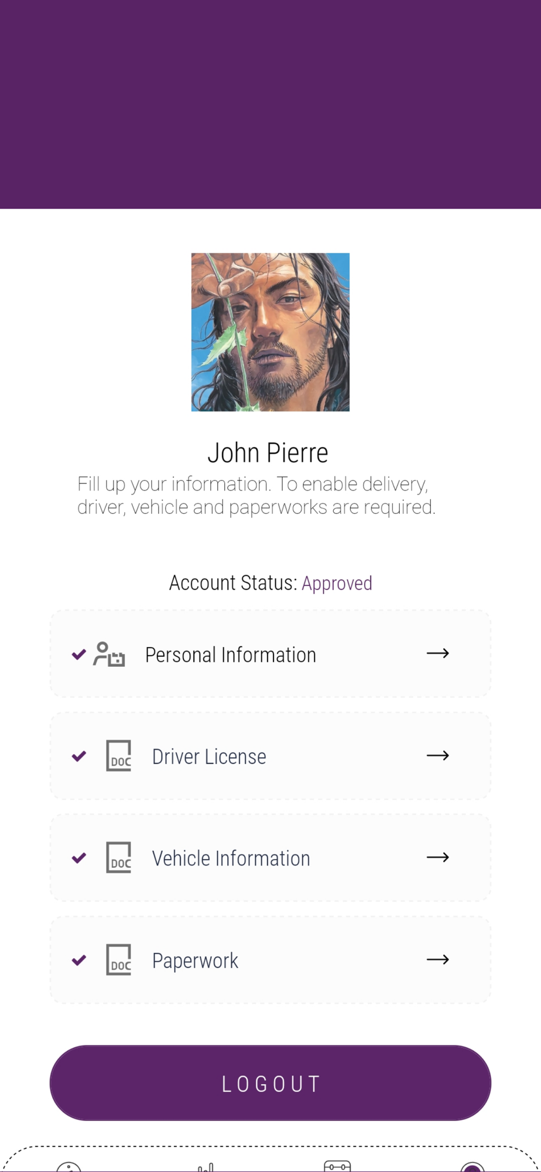Image resolution: width=541 pixels, height=1172 pixels.
Task: Expand Personal Information using its arrow
Action: (x=438, y=653)
